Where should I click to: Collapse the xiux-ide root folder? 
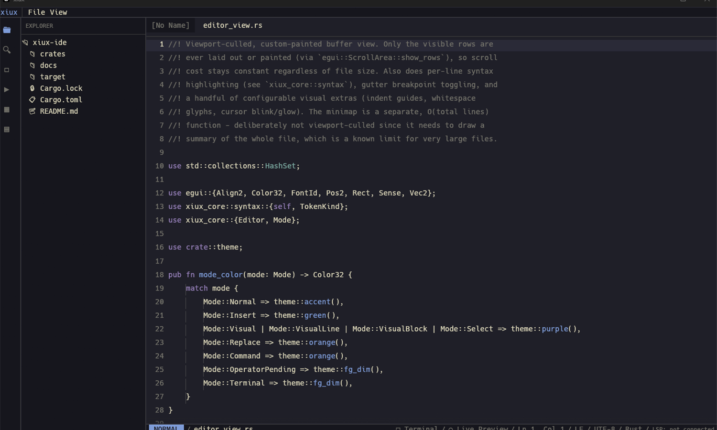pyautogui.click(x=44, y=43)
